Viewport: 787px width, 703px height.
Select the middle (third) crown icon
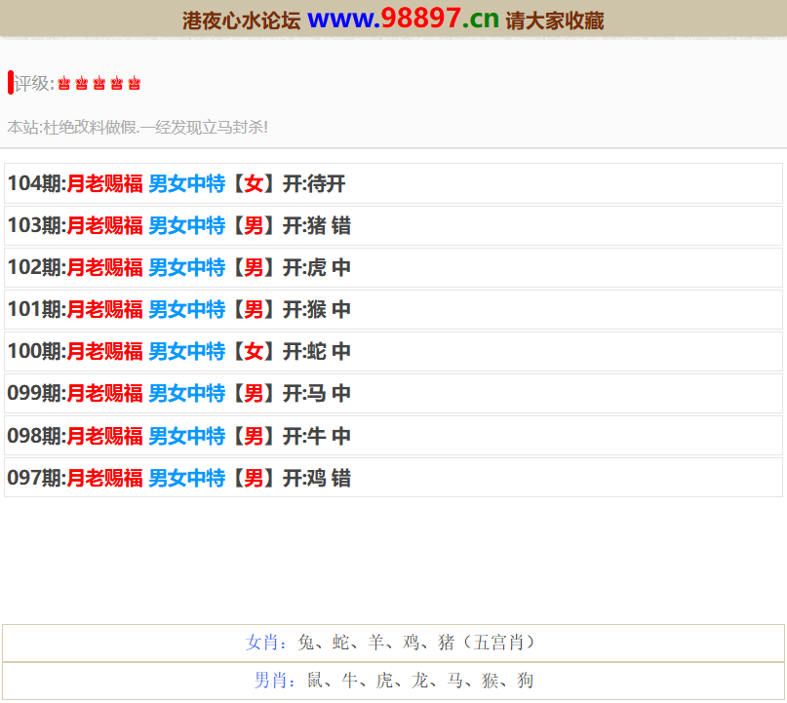coord(99,84)
